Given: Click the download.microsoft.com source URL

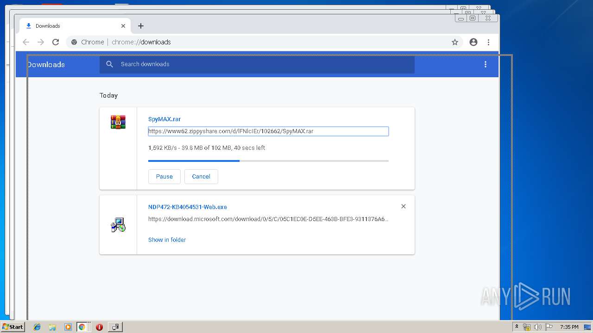Looking at the screenshot, I should tap(268, 219).
